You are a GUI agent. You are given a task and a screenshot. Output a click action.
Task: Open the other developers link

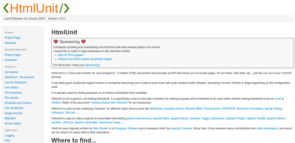click(267, 128)
